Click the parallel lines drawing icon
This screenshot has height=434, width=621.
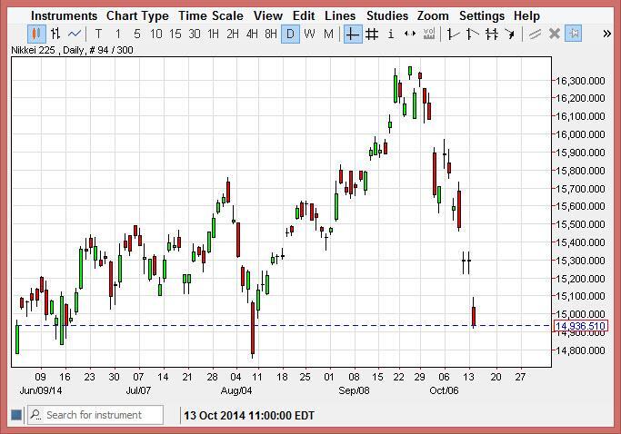pyautogui.click(x=536, y=35)
